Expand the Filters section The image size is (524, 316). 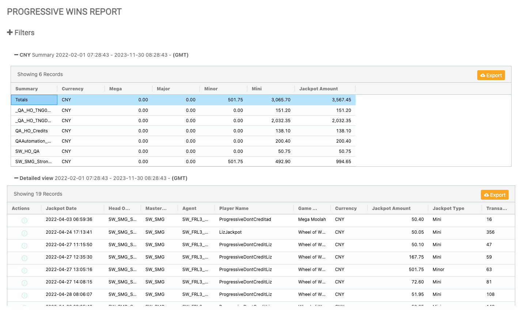click(x=21, y=33)
